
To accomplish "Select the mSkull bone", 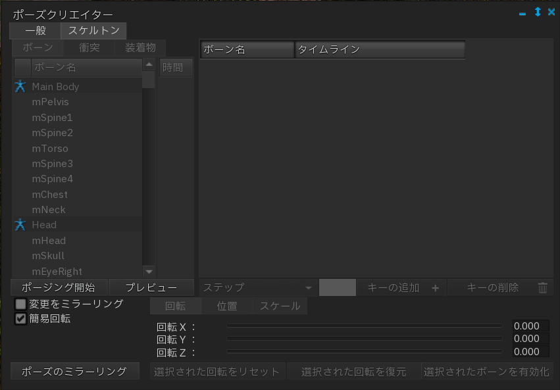I will (x=78, y=256).
